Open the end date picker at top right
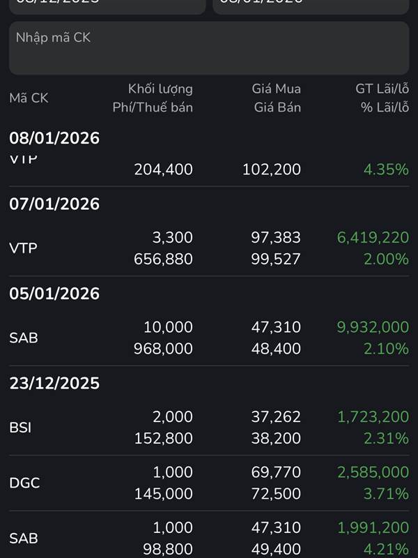This screenshot has width=418, height=558. pyautogui.click(x=311, y=6)
